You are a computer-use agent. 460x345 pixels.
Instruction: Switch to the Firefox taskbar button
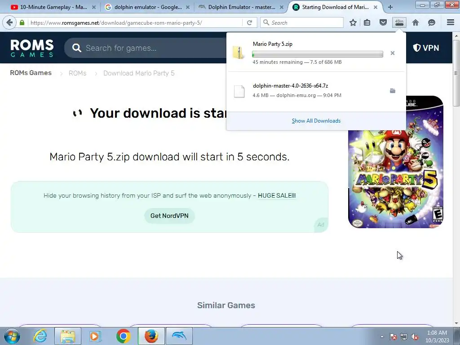coord(151,336)
